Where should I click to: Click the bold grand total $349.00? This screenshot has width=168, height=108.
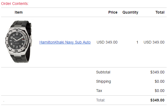coord(157,100)
